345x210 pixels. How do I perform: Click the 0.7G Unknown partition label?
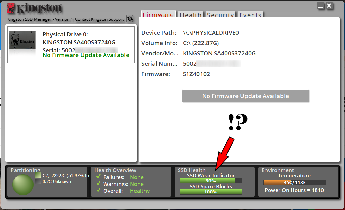(x=57, y=182)
